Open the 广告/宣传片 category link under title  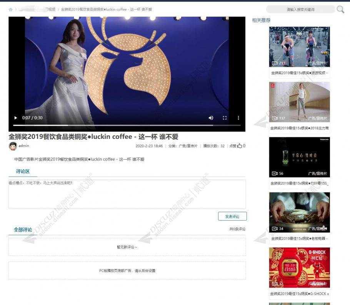188,146
